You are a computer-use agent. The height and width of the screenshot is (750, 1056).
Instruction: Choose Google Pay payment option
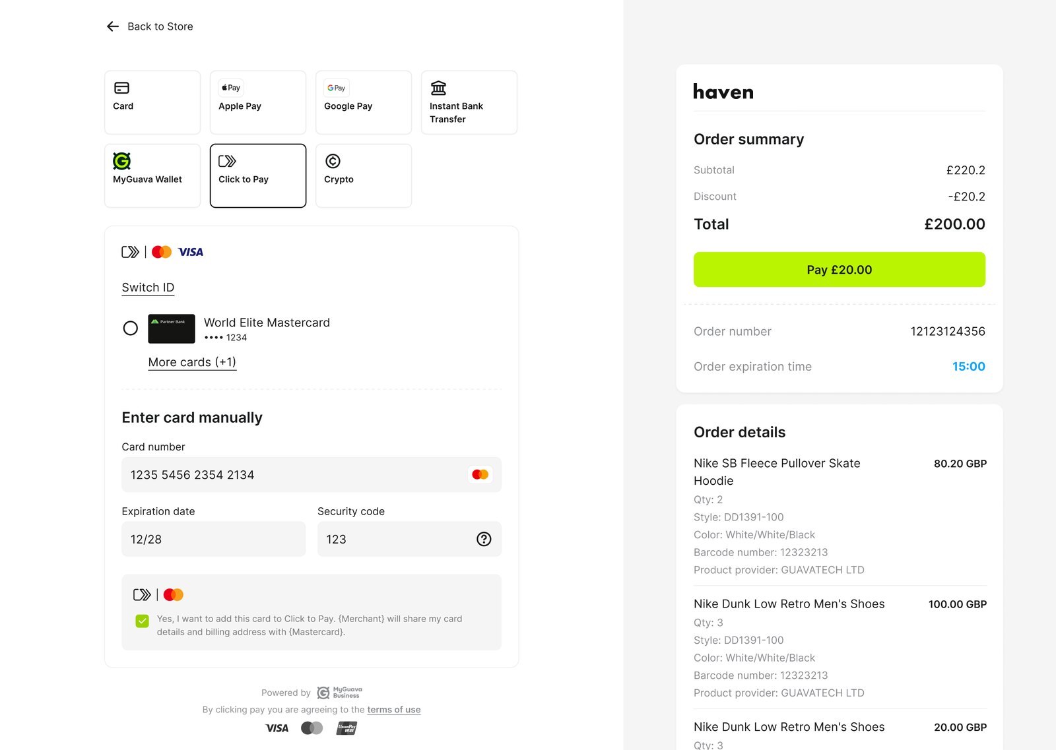[364, 103]
